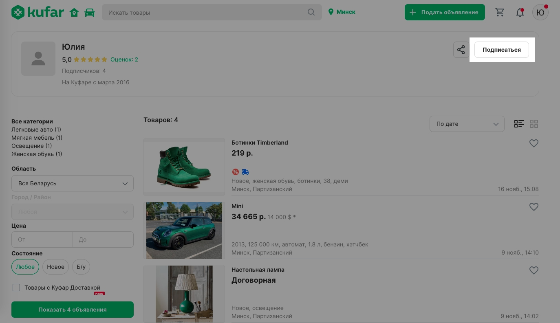Click the Юлия profile name
The width and height of the screenshot is (560, 323).
(73, 47)
